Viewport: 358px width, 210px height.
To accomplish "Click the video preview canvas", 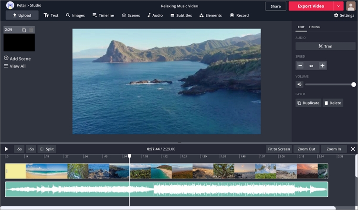I will click(x=167, y=81).
